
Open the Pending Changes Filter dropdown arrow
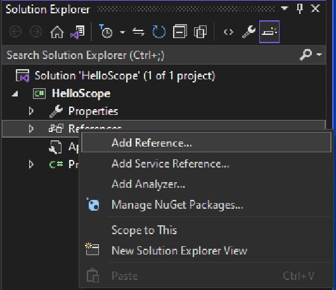[122, 32]
